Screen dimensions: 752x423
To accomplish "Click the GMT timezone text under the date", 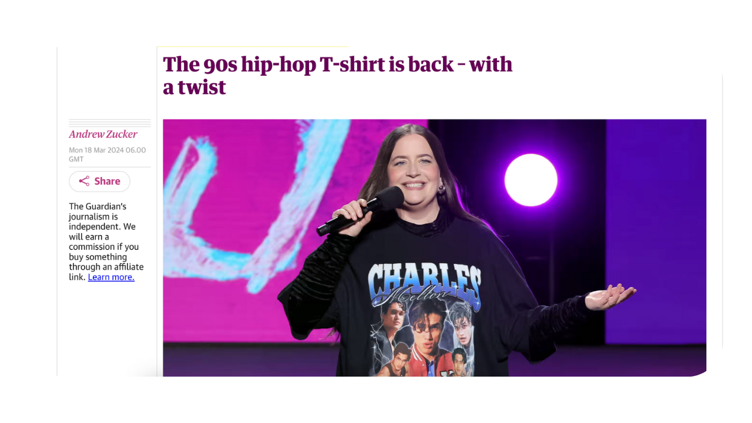I will click(76, 159).
